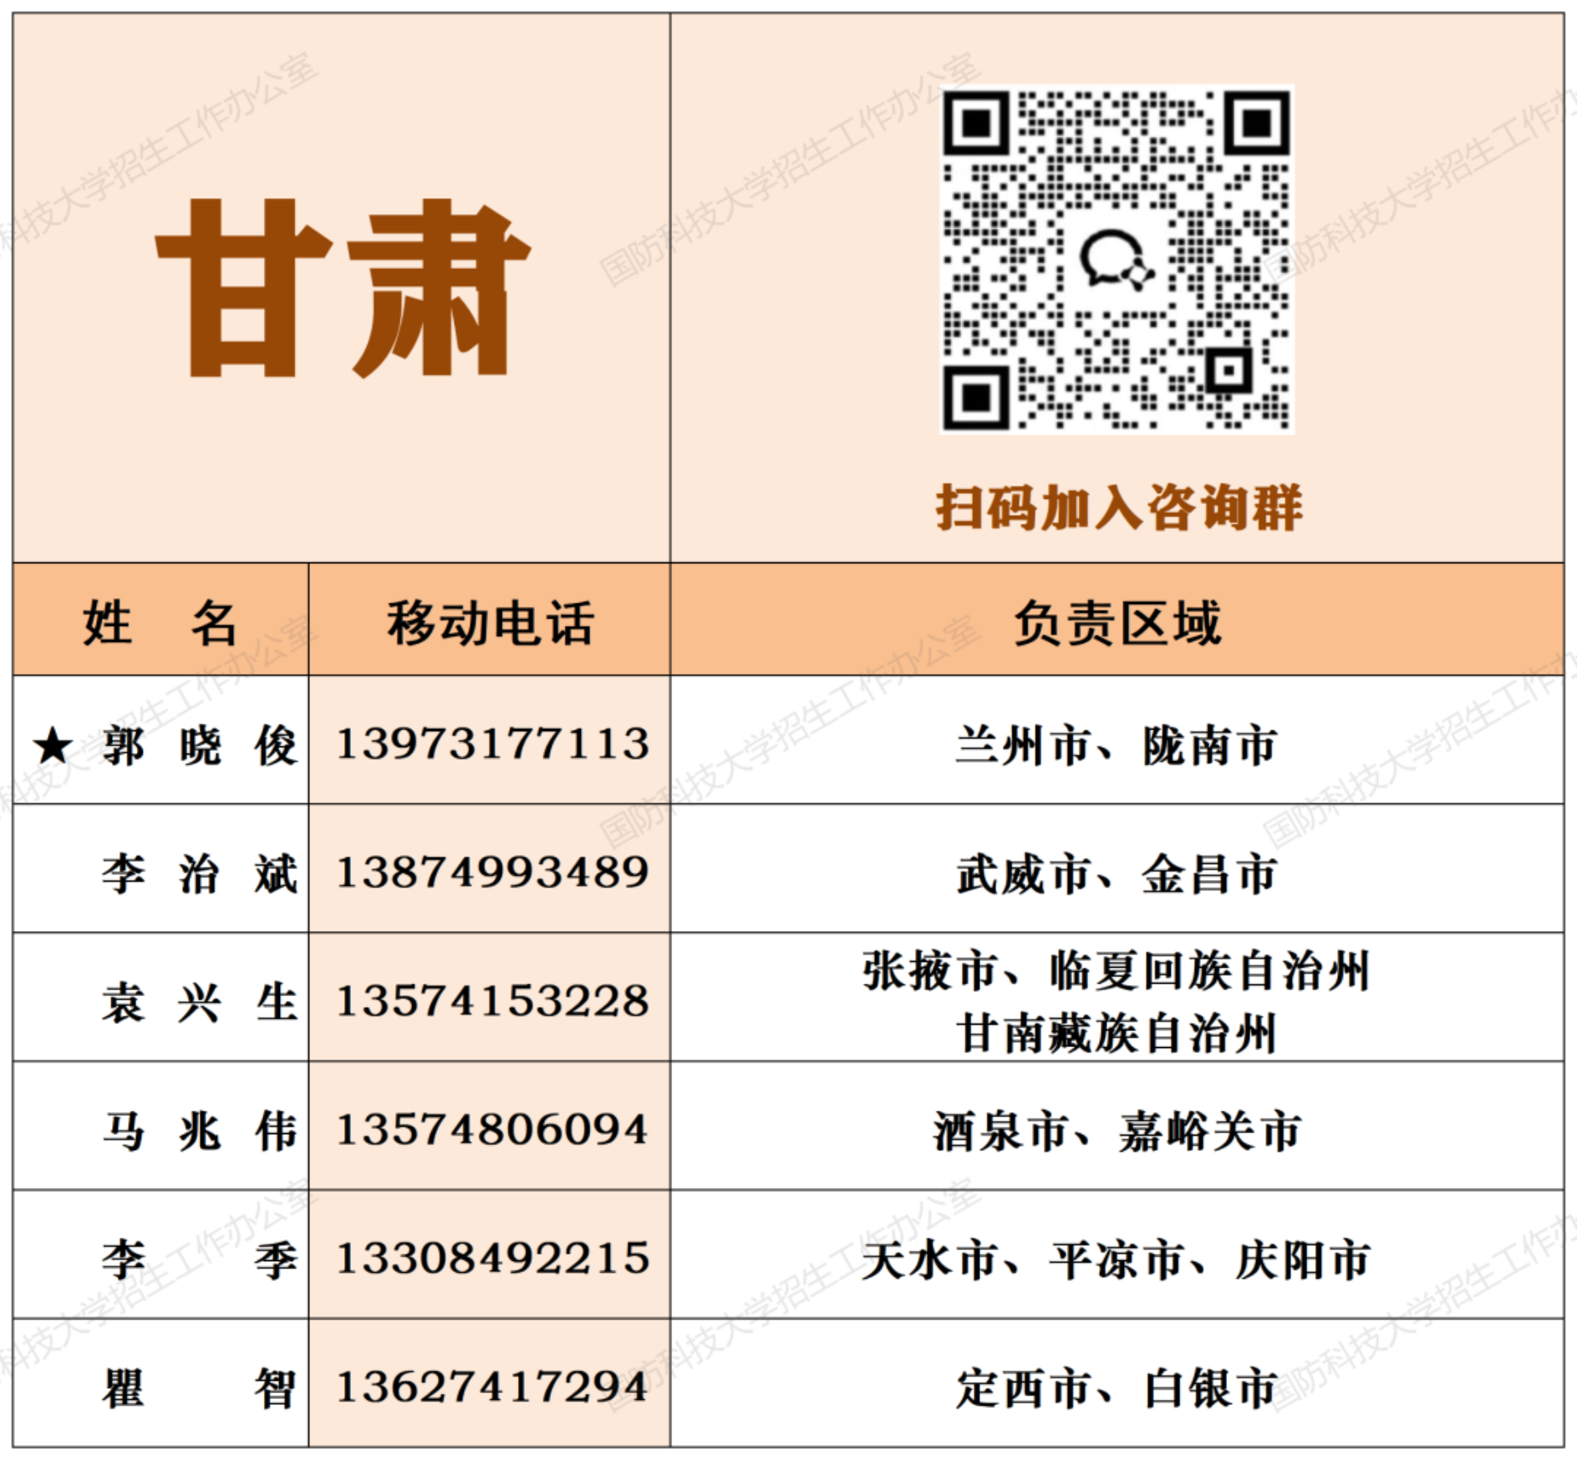The width and height of the screenshot is (1577, 1460).
Task: Click the 定西市 region text
Action: (1024, 1389)
